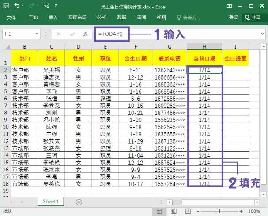This screenshot has width=268, height=216.
Task: Select column H header
Action: pyautogui.click(x=204, y=46)
